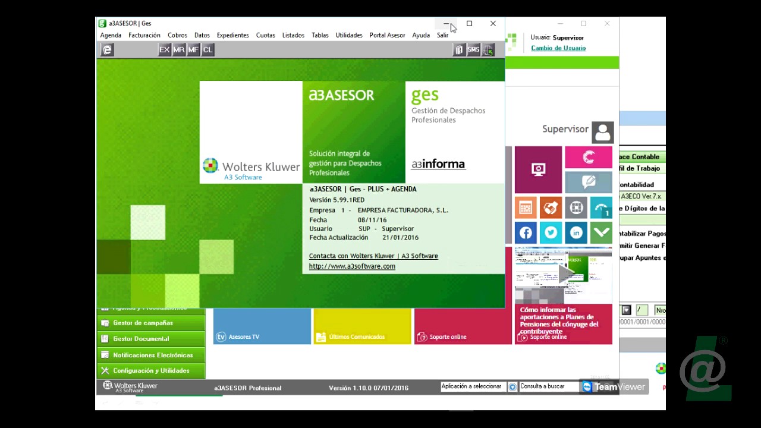Open the pink C logo tile

589,158
